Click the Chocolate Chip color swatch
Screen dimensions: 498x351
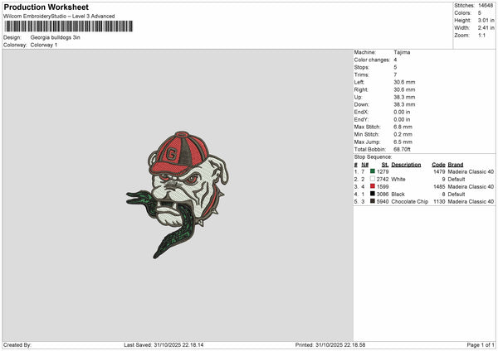click(373, 201)
